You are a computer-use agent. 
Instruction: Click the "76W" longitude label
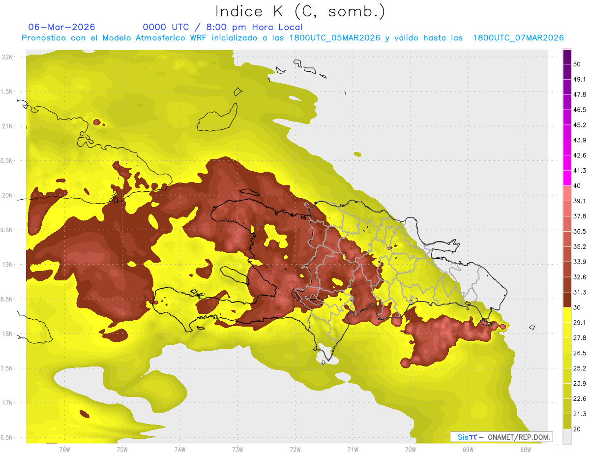pos(64,449)
